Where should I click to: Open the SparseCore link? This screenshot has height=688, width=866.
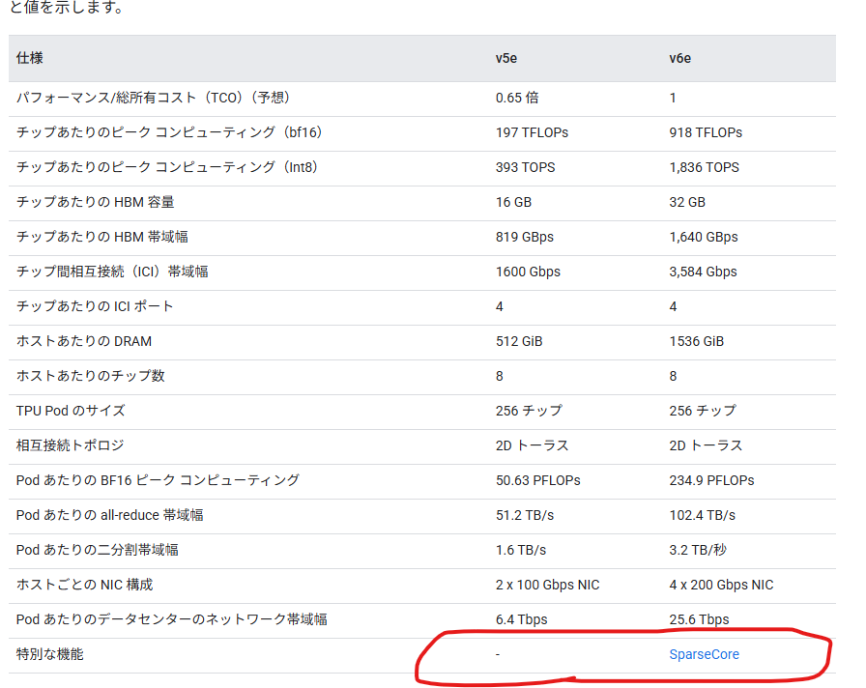click(x=704, y=654)
